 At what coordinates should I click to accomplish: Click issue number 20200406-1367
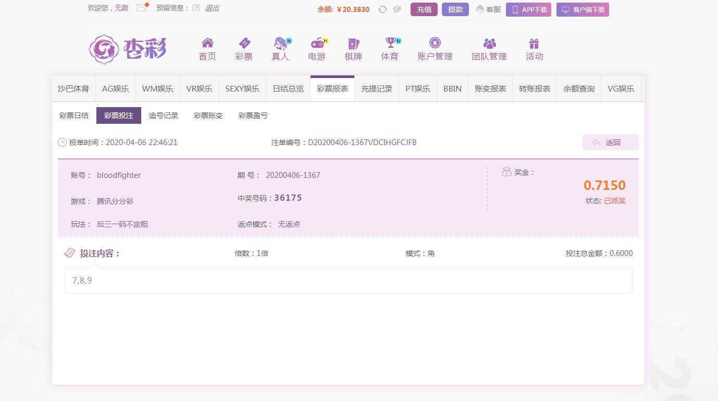[x=293, y=175]
